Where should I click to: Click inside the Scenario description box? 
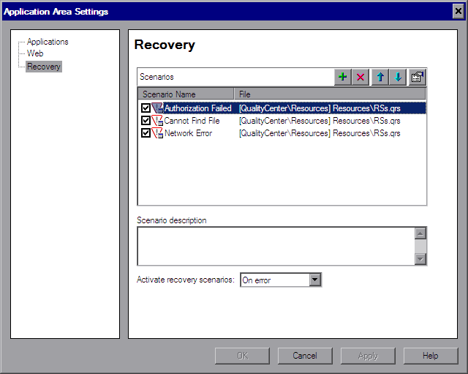click(x=275, y=246)
